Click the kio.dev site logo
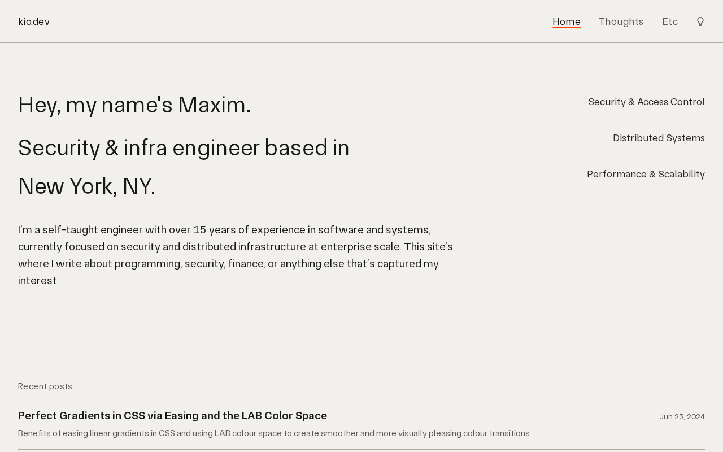The height and width of the screenshot is (452, 723). (x=34, y=21)
